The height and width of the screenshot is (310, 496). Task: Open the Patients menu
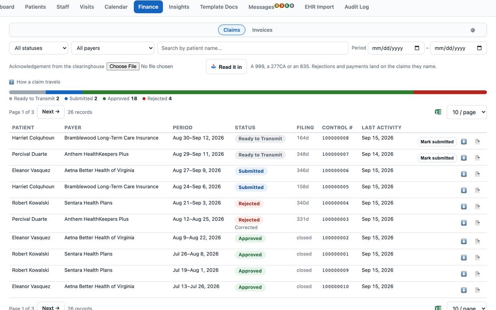coord(36,7)
